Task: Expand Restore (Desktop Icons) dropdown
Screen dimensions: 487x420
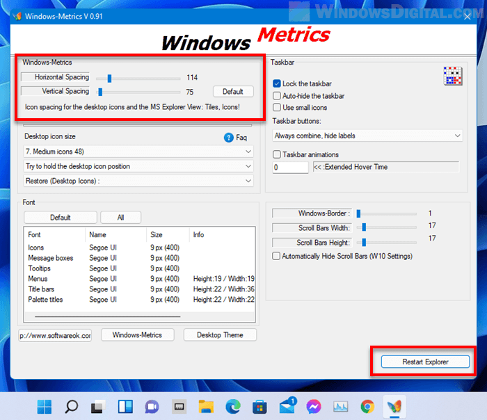Action: 138,181
